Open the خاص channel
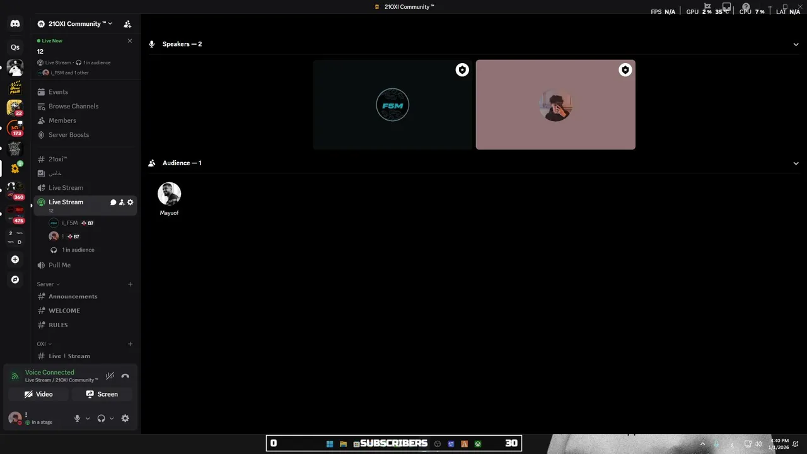807x454 pixels. tap(85, 173)
